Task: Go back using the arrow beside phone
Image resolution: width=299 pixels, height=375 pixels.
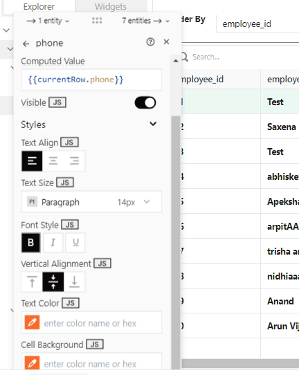Action: pos(26,44)
